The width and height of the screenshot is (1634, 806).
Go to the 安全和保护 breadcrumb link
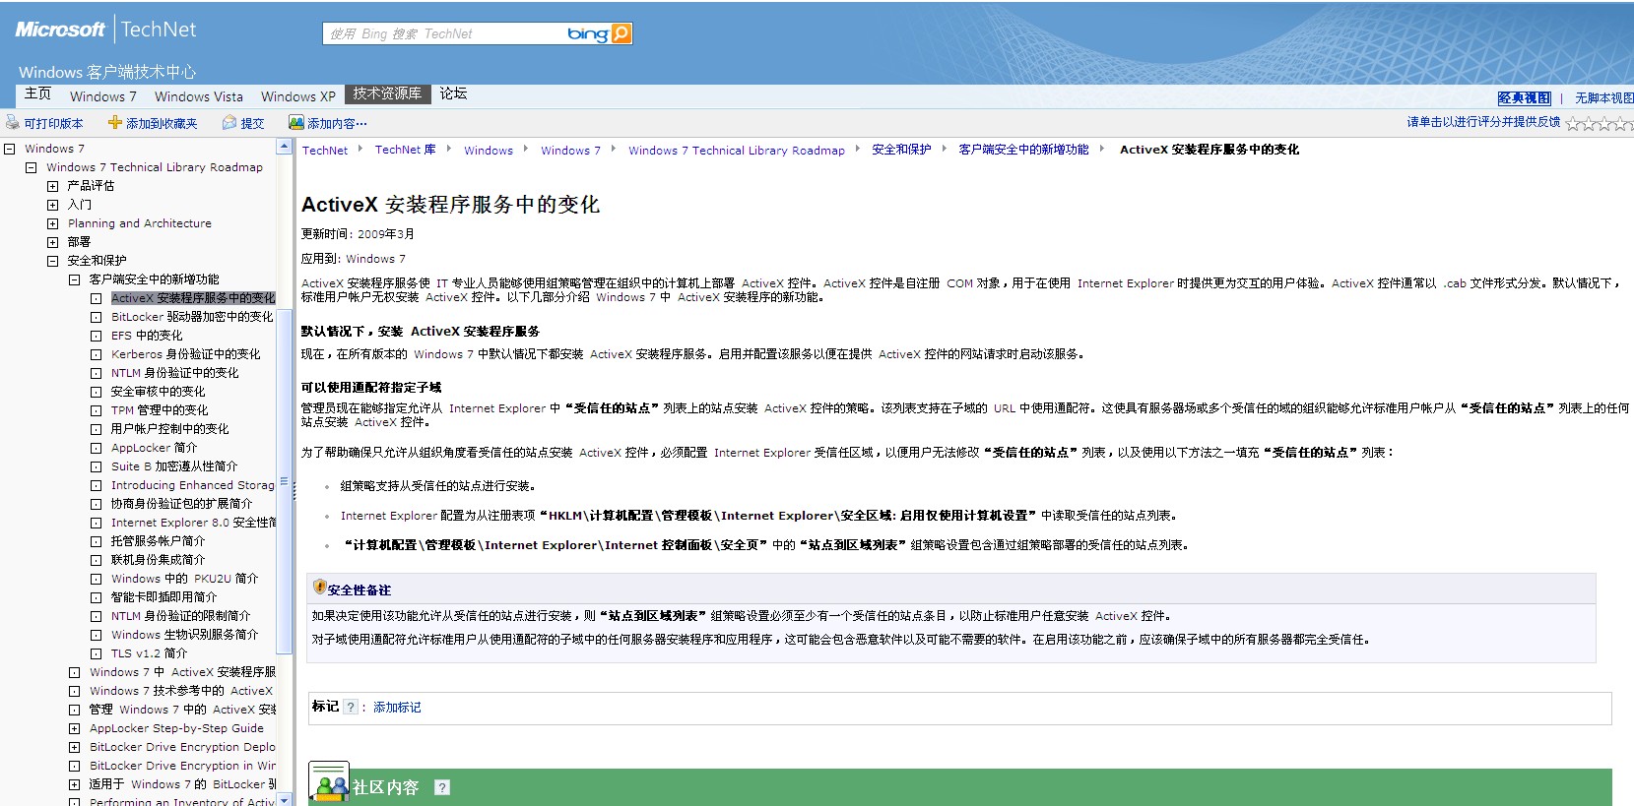click(x=901, y=150)
